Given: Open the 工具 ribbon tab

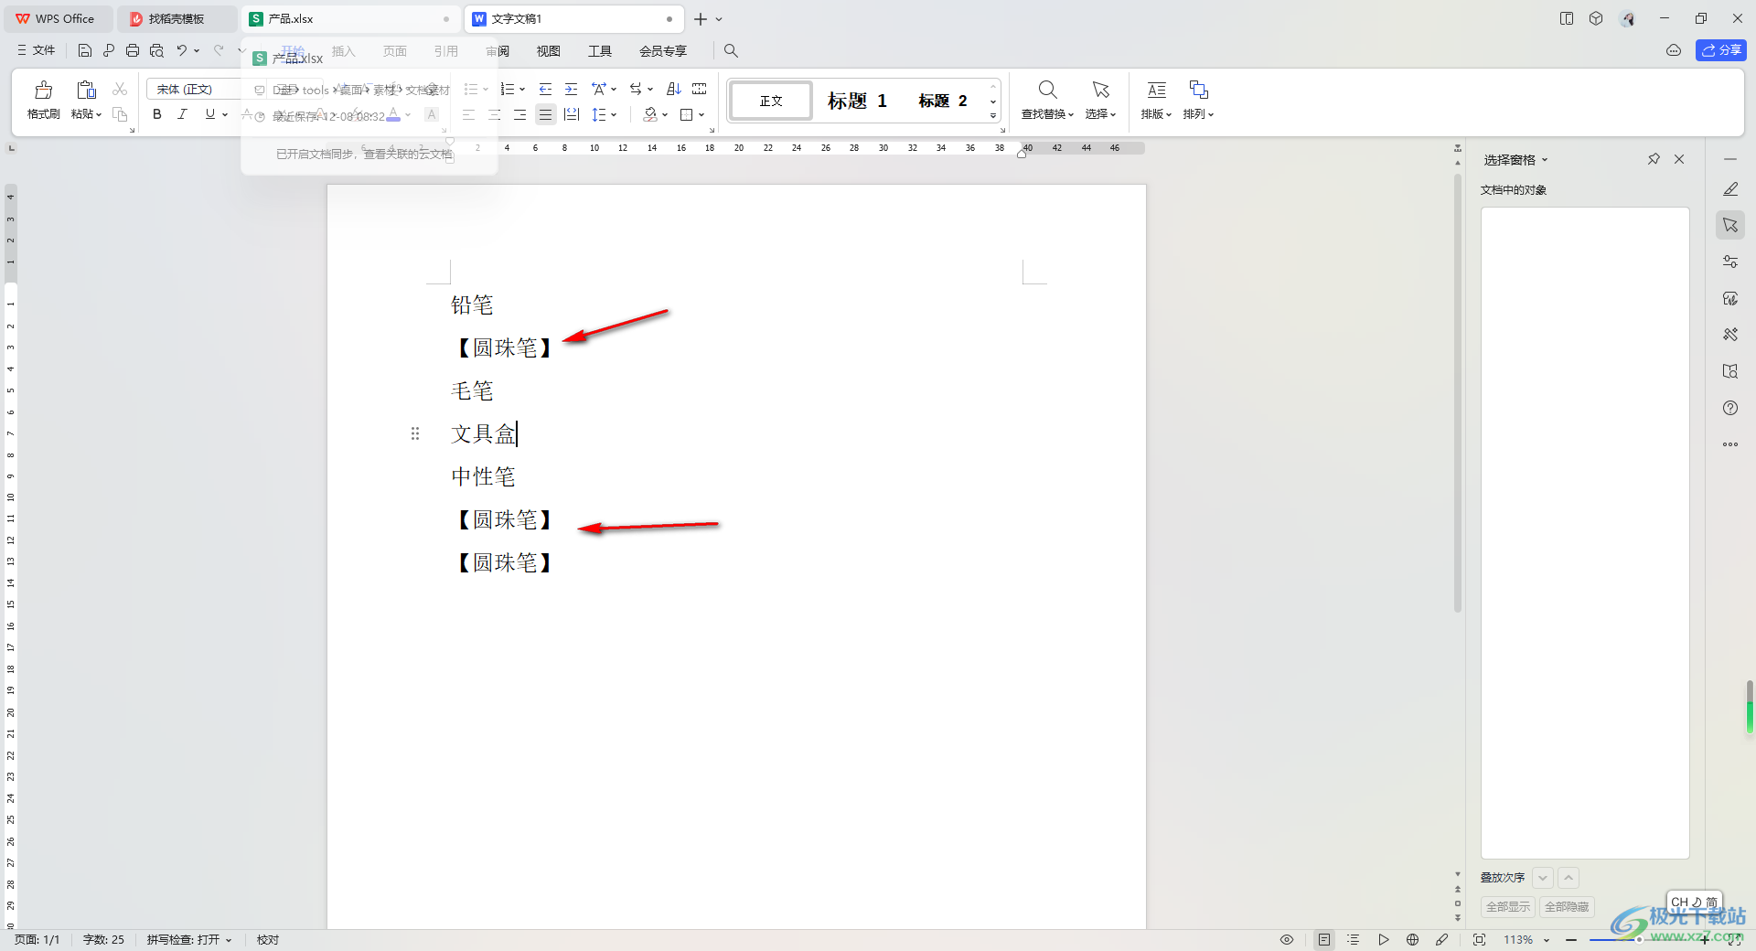Looking at the screenshot, I should (x=600, y=51).
